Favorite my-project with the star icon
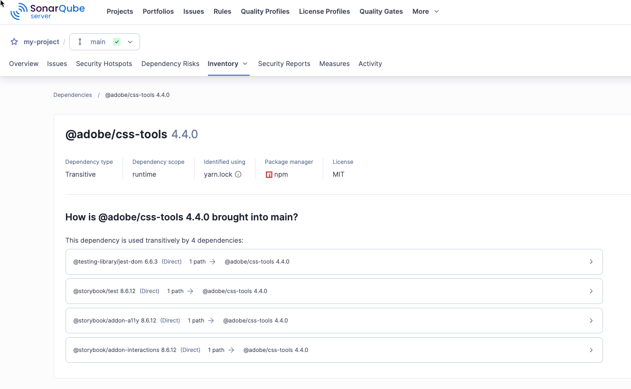Screen dimensions: 631x389 14,42
